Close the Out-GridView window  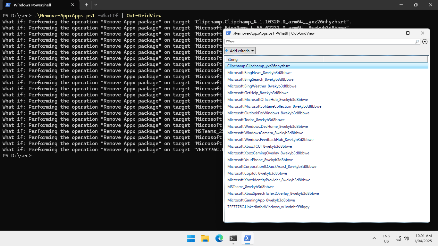[x=423, y=33]
